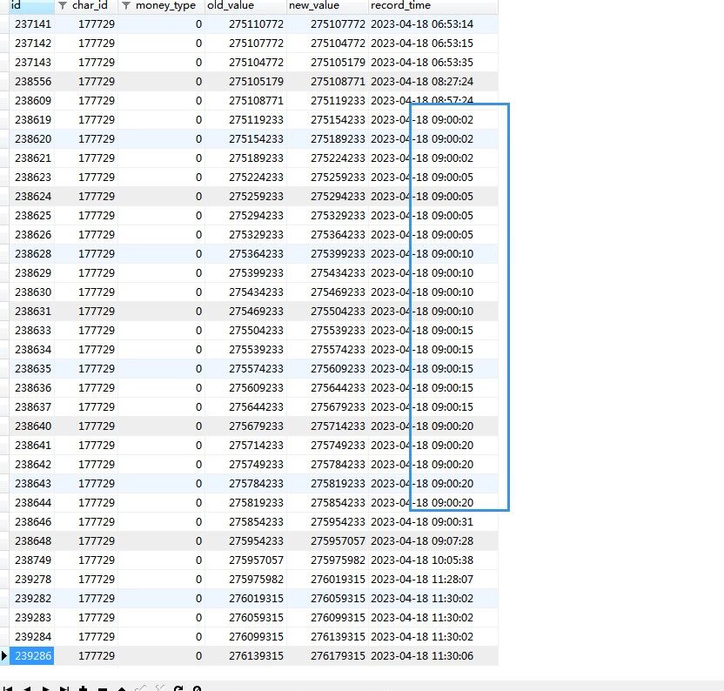
Task: Click record time 2023-04-18 11:28:07
Action: click(422, 580)
